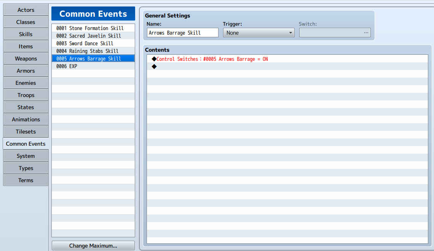Open the Actors database tab

pyautogui.click(x=26, y=10)
